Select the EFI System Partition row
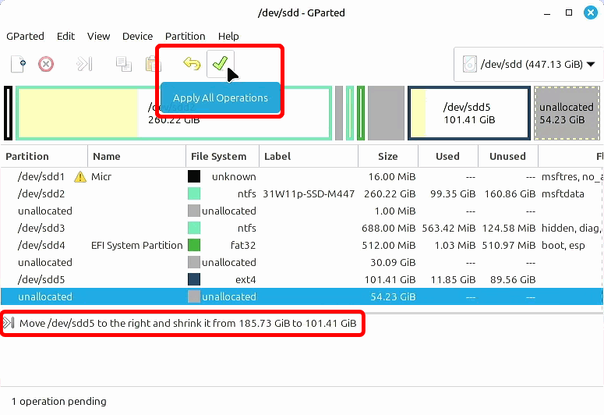 pos(136,246)
